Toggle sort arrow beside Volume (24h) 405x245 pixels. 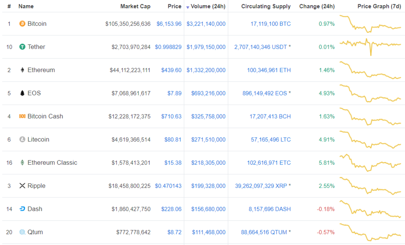pyautogui.click(x=188, y=7)
